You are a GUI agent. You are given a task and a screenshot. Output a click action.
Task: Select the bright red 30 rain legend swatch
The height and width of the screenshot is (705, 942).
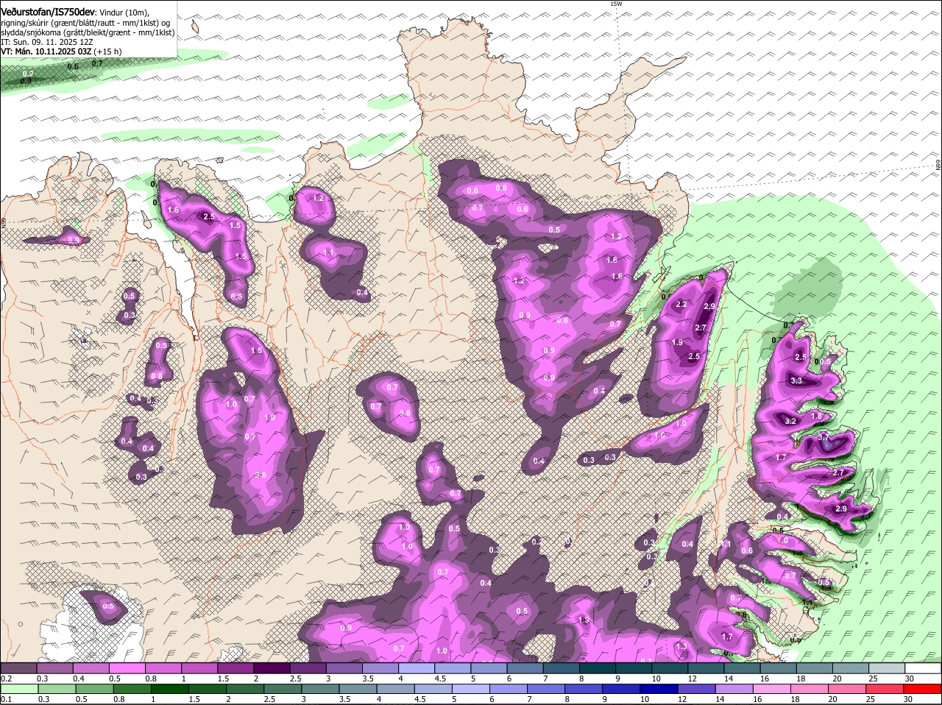pyautogui.click(x=923, y=689)
